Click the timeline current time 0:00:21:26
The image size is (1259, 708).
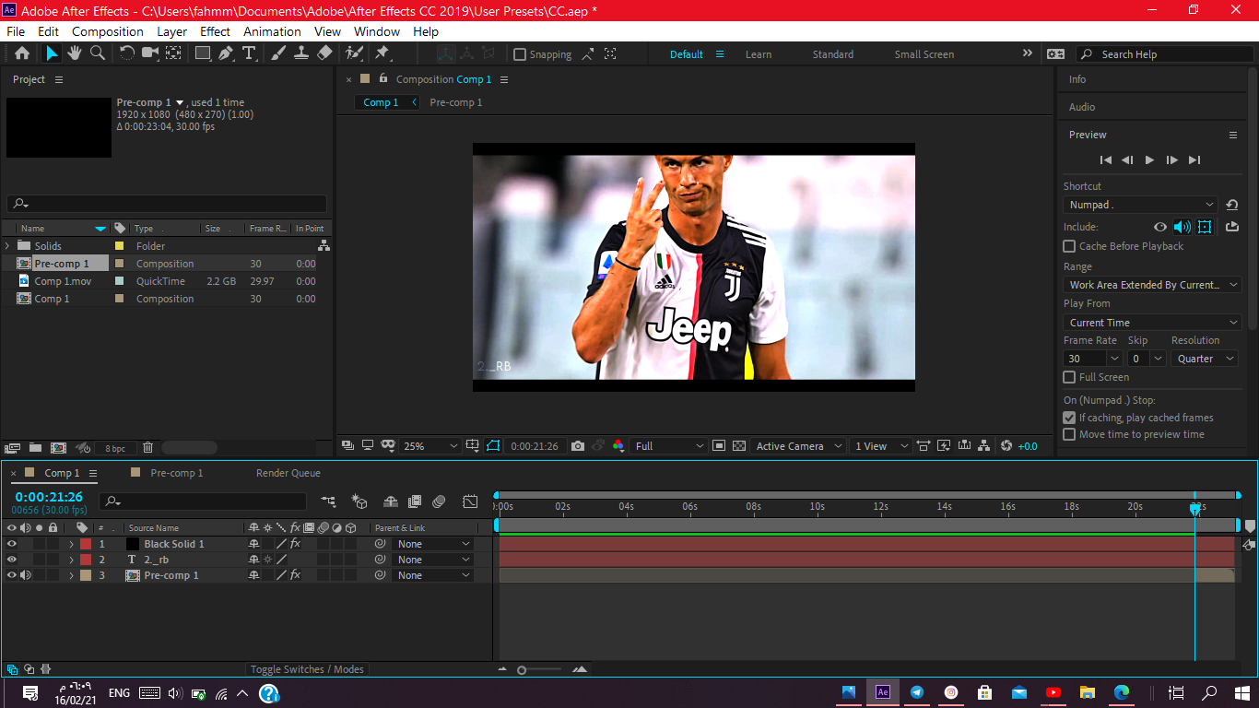[x=49, y=497]
